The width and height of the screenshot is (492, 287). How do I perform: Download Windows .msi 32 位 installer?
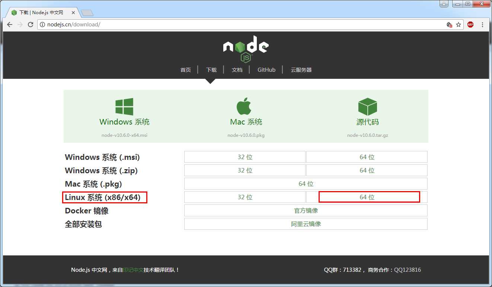point(245,157)
